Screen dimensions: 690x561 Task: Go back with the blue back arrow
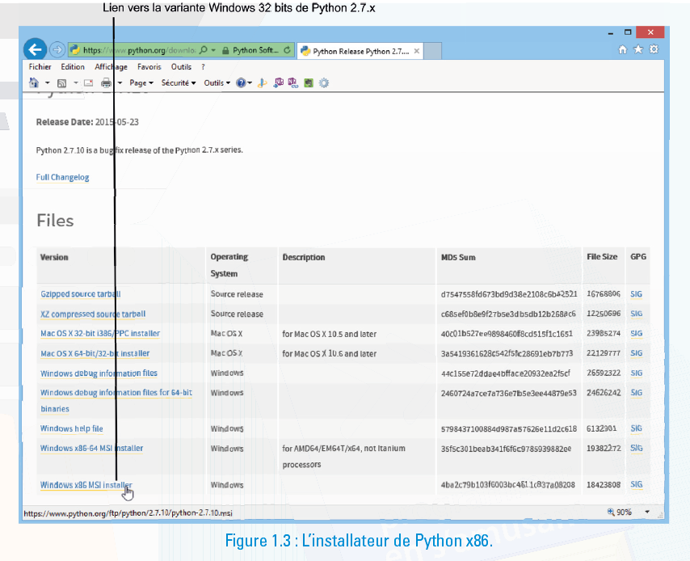click(x=36, y=49)
